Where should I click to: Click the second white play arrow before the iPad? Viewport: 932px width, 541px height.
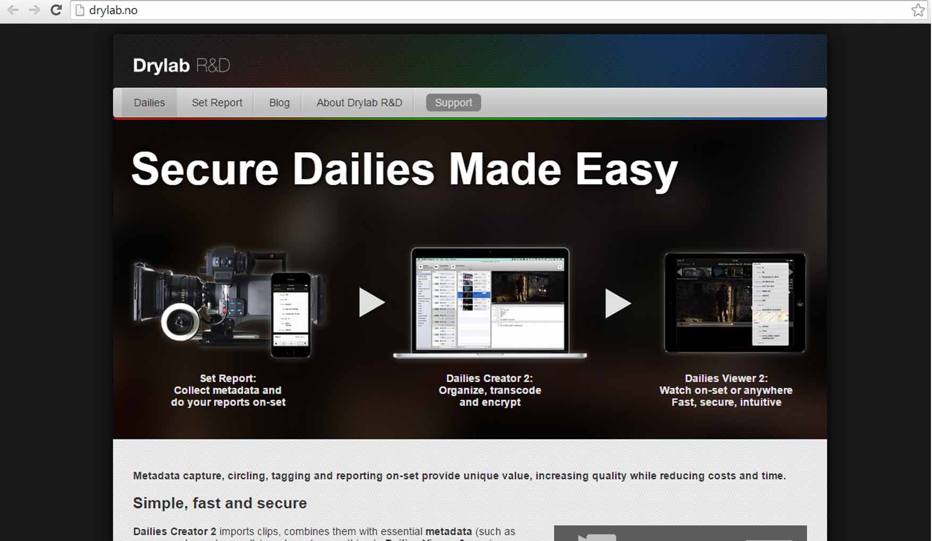click(x=617, y=303)
